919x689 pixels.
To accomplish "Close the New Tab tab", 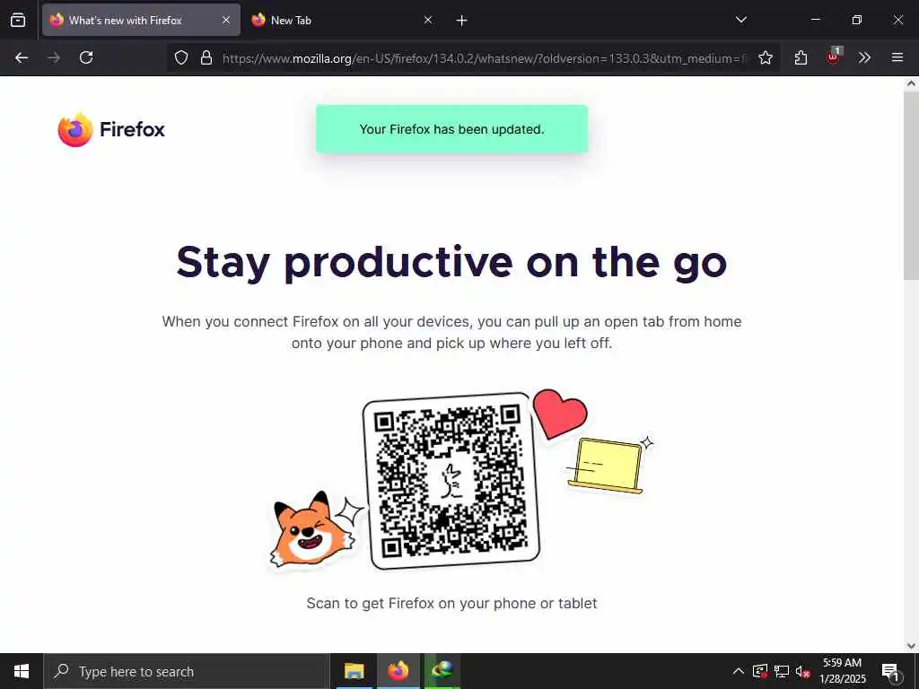I will (428, 20).
